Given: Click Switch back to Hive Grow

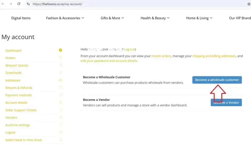Looking at the screenshot, I should (x=24, y=140).
